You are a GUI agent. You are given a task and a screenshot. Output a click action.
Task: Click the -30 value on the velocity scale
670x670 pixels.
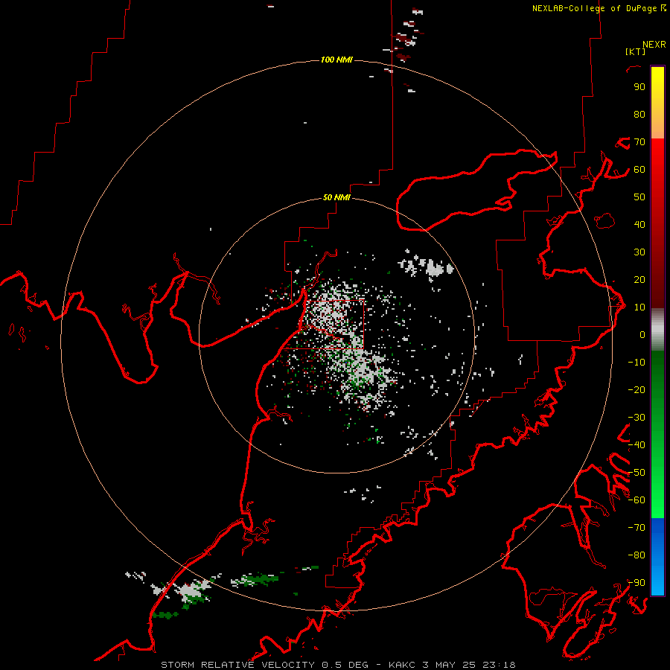click(x=636, y=418)
